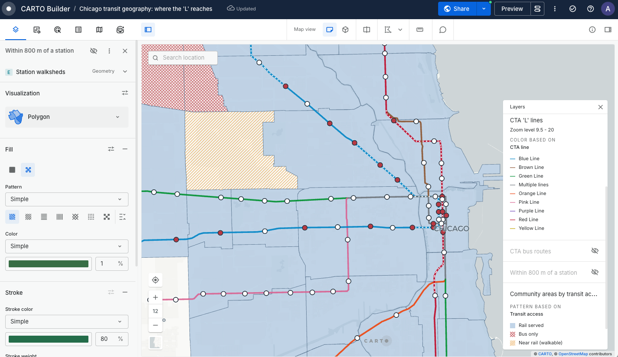The width and height of the screenshot is (618, 357).
Task: Click the Preview button
Action: (x=512, y=9)
